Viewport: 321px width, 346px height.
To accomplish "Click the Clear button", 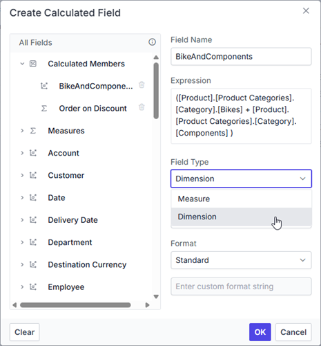I will [x=25, y=332].
